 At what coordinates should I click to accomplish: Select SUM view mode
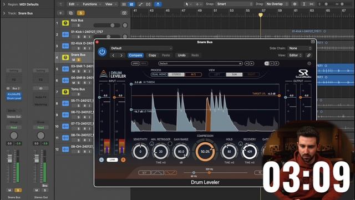point(234,74)
